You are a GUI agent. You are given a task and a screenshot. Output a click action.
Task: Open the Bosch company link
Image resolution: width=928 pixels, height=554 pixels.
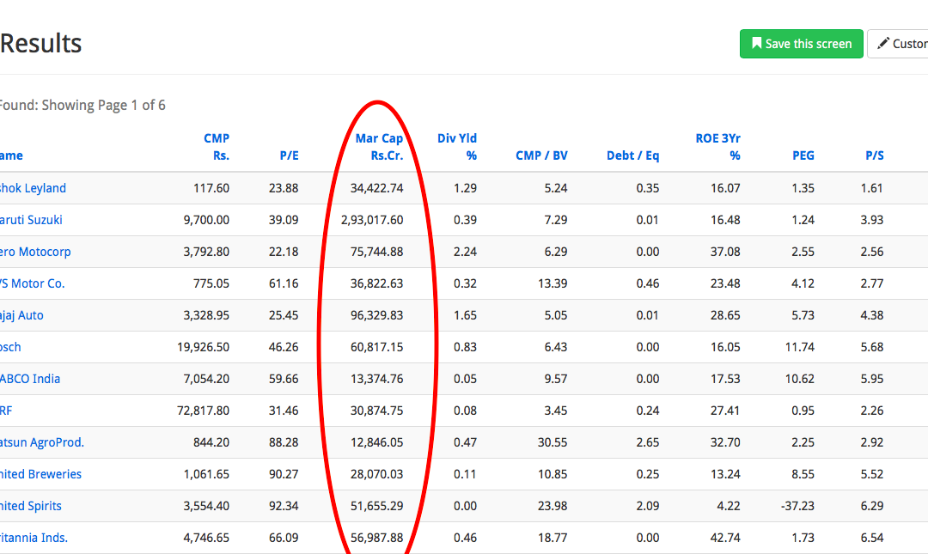10,348
